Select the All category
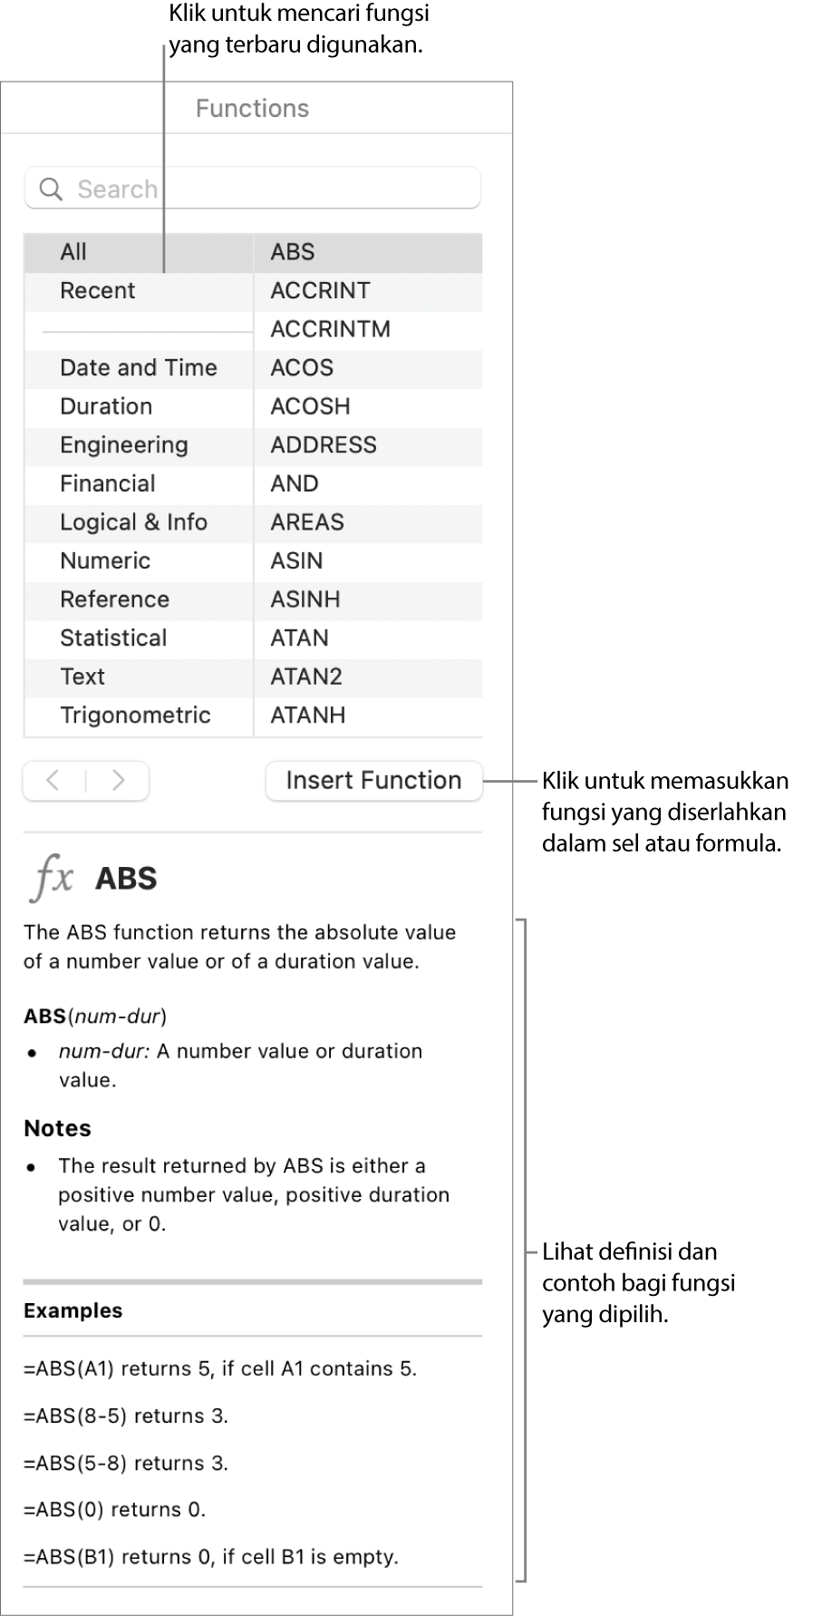This screenshot has height=1616, width=832. point(73,252)
